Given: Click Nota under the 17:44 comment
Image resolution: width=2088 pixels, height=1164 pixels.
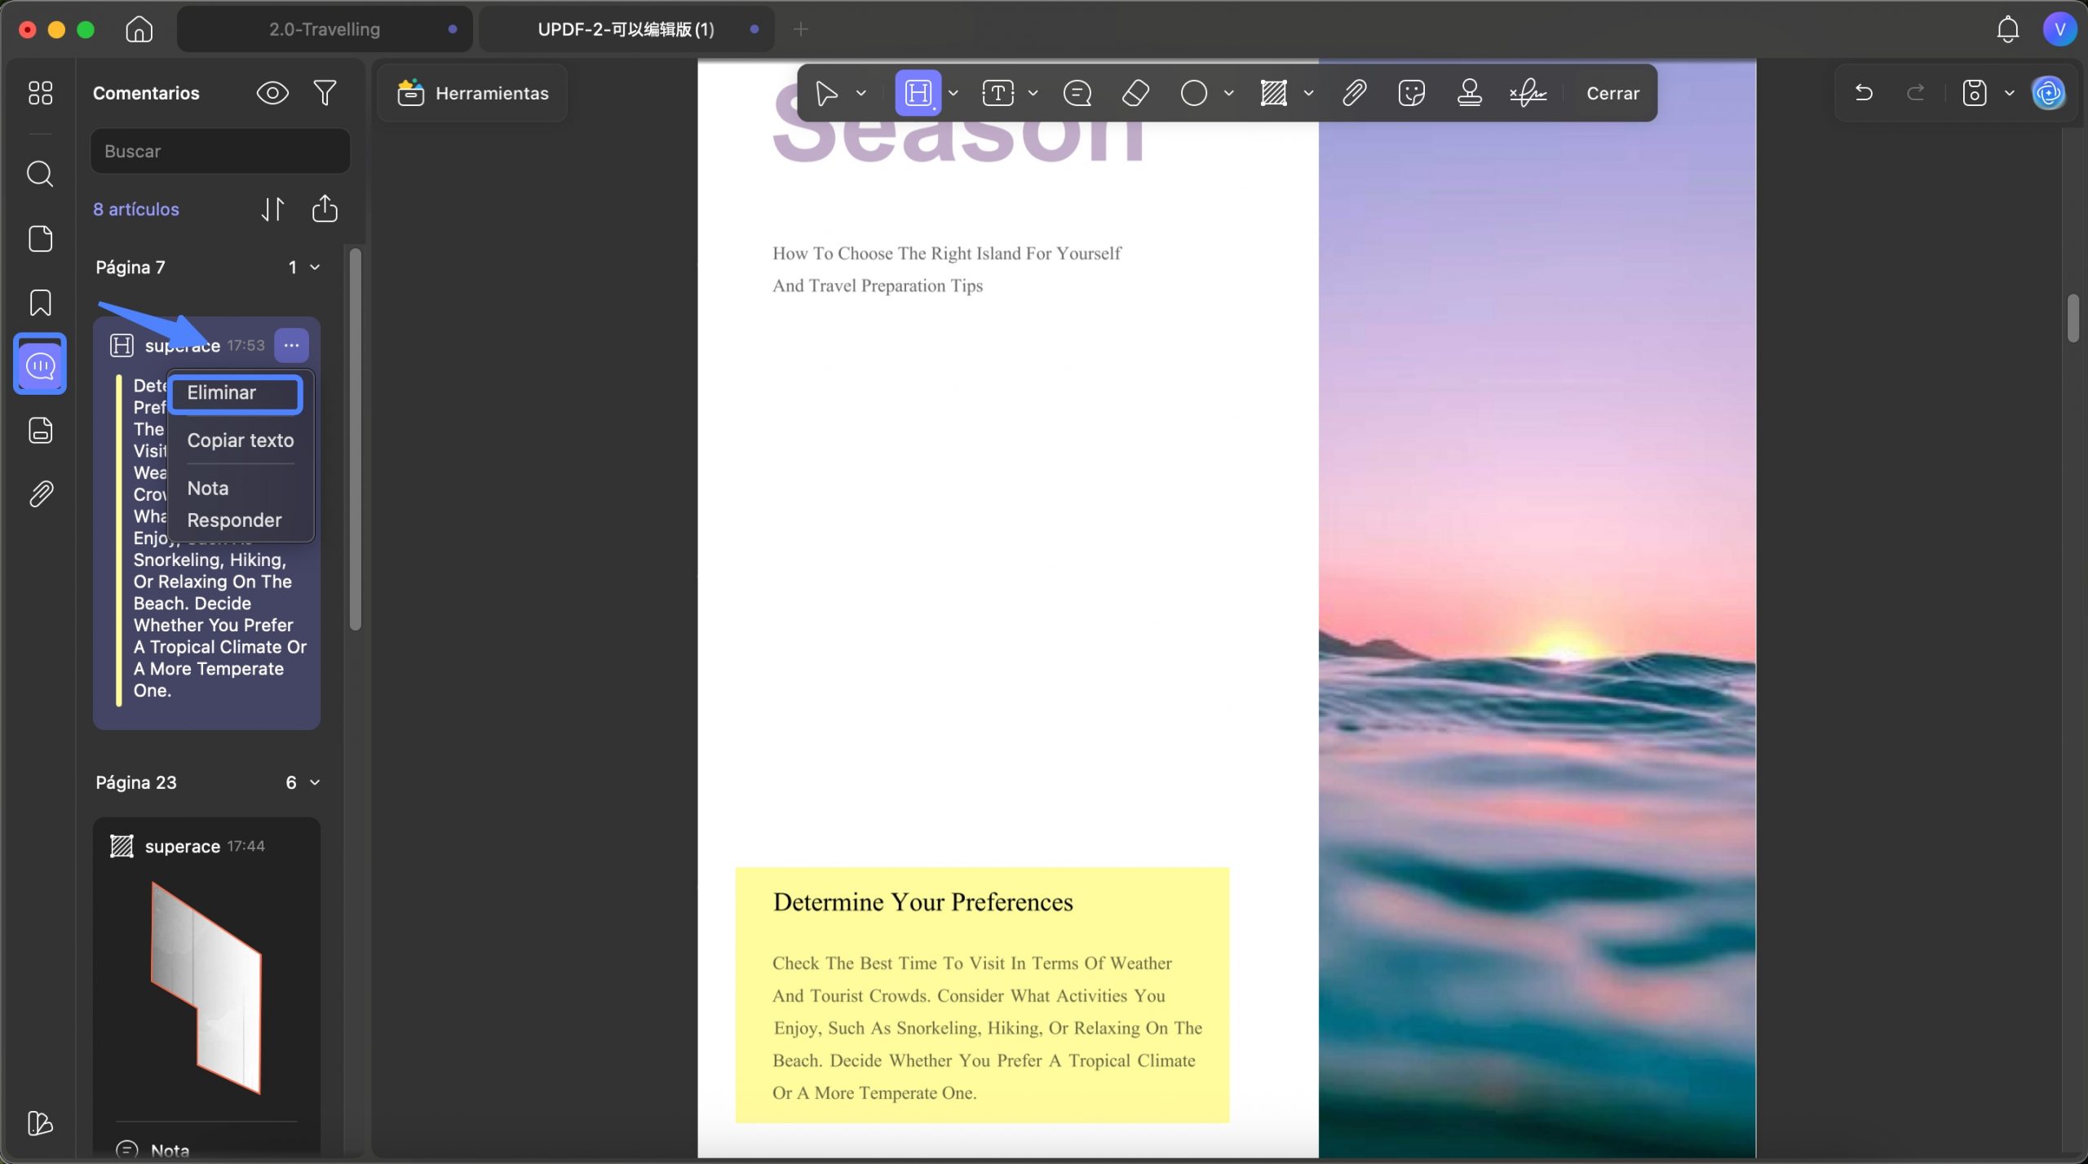Looking at the screenshot, I should [x=170, y=1151].
